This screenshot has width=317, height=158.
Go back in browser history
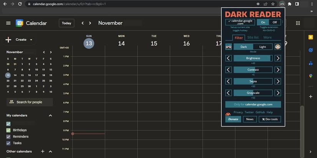pyautogui.click(x=5, y=4)
